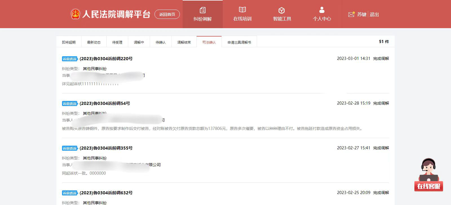Show the 调解结束 tab

(x=184, y=42)
